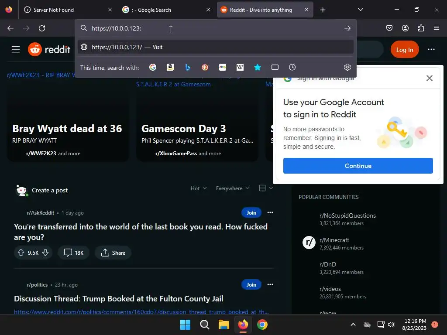The height and width of the screenshot is (335, 447).
Task: Click inside the address bar text field
Action: point(216,28)
